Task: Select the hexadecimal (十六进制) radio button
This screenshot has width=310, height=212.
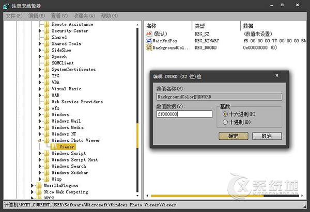Action: [x=225, y=114]
